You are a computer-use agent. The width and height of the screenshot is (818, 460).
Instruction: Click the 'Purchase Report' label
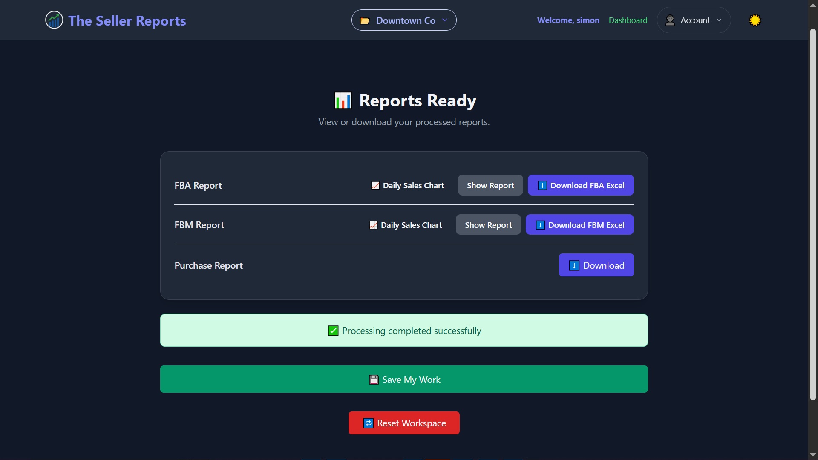(x=209, y=265)
